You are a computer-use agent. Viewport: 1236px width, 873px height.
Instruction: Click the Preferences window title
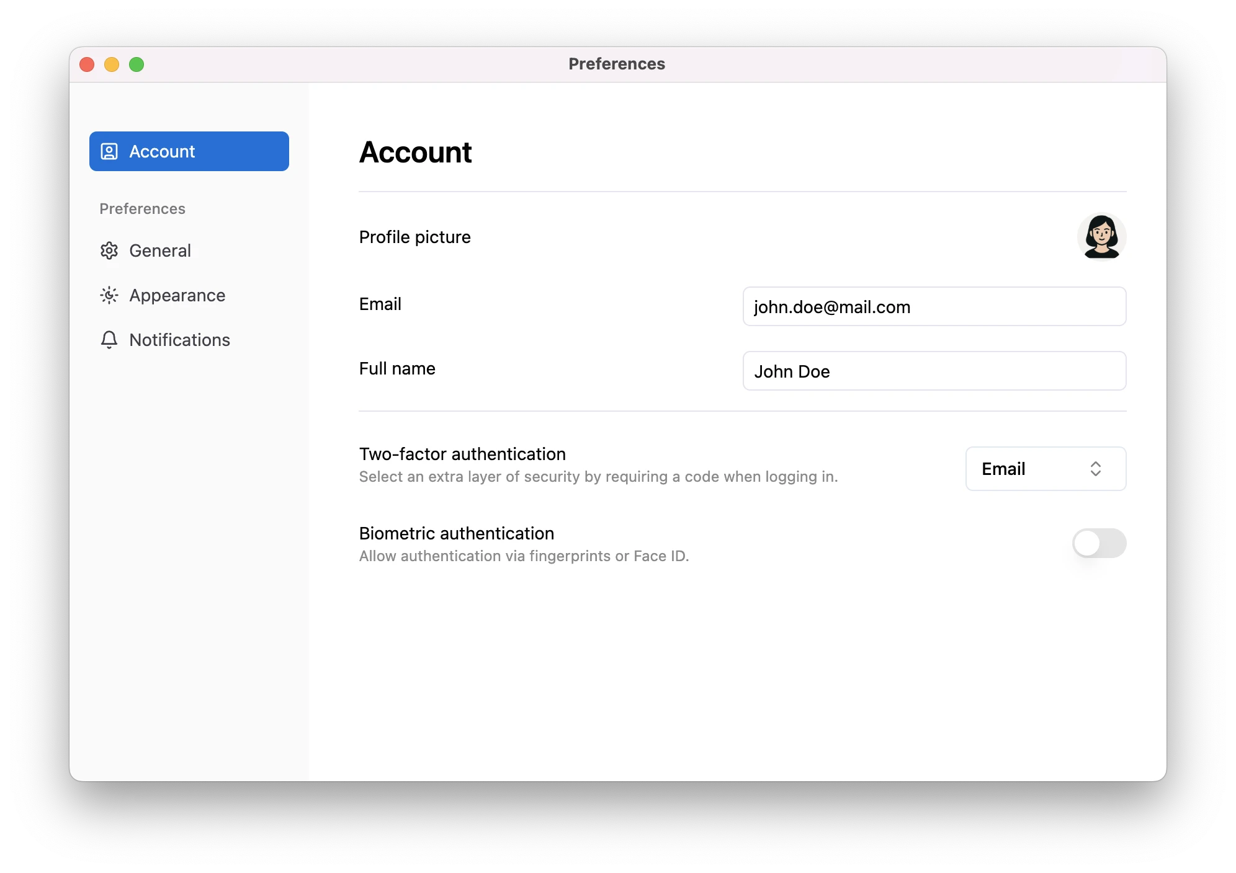(x=616, y=64)
